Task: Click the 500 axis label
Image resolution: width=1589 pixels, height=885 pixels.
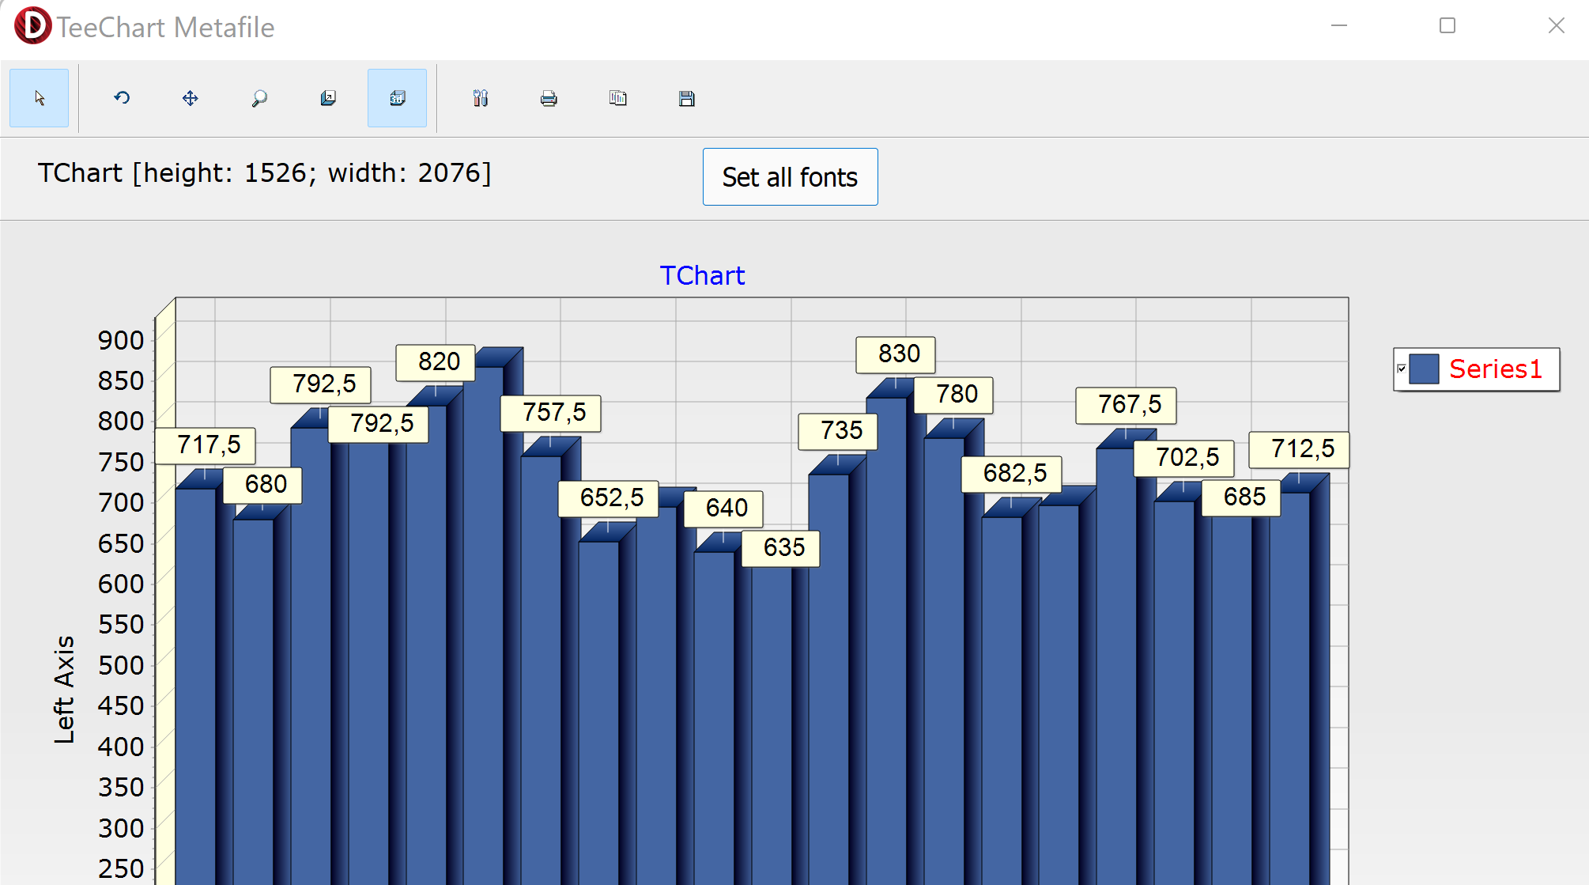Action: coord(121,666)
